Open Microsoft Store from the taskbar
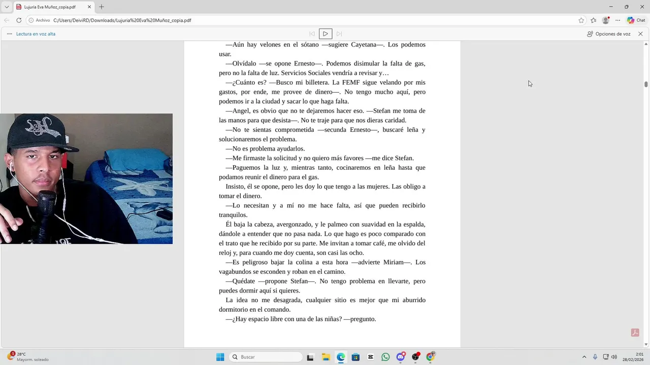This screenshot has width=650, height=365. click(355, 357)
